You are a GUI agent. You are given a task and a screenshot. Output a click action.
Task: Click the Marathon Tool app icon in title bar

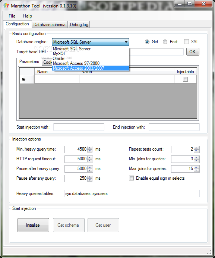click(6, 6)
